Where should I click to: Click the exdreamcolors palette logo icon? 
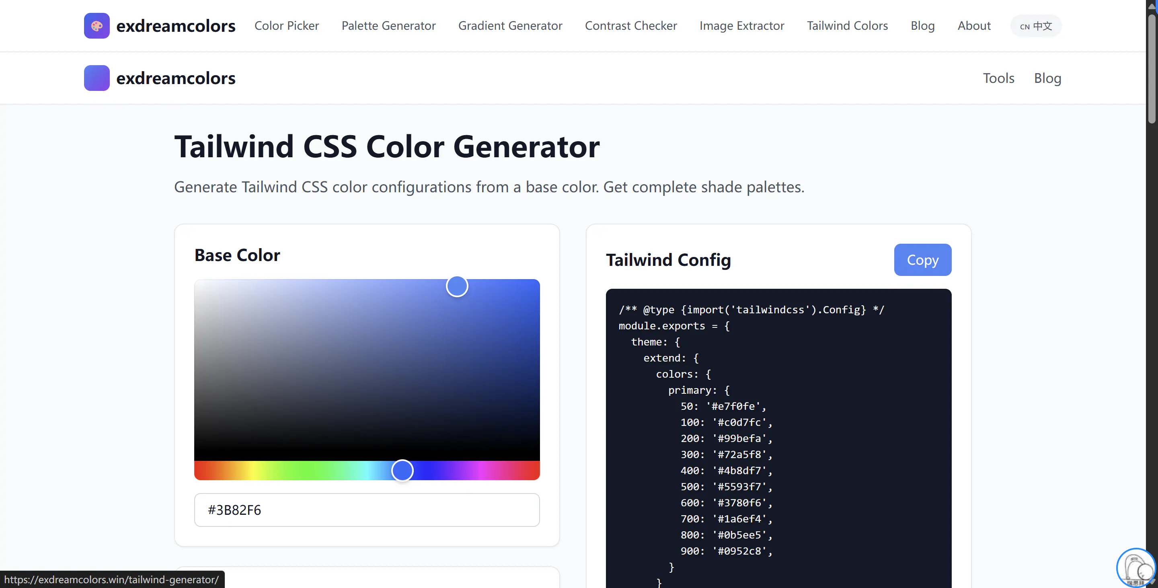tap(96, 26)
